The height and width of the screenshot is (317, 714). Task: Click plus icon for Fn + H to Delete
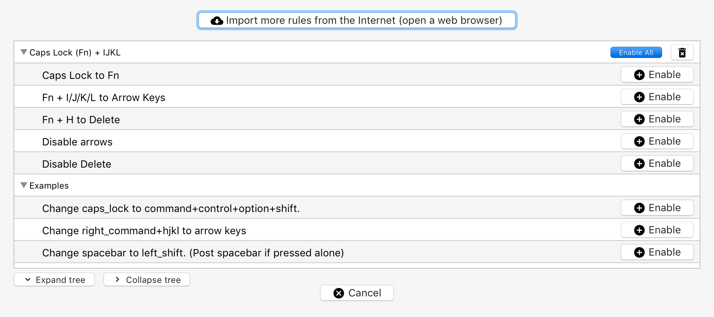coord(639,119)
